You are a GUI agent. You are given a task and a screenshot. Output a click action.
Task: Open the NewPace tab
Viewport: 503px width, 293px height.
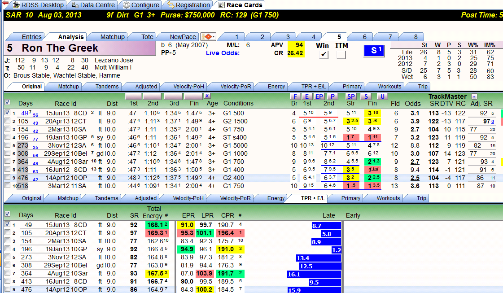pyautogui.click(x=183, y=37)
